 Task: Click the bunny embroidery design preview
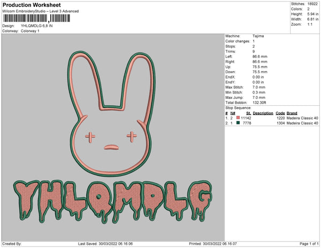112,114
